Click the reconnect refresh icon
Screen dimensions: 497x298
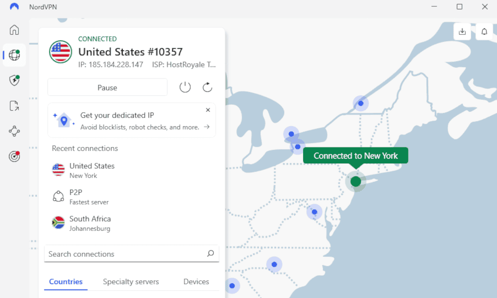tap(207, 87)
